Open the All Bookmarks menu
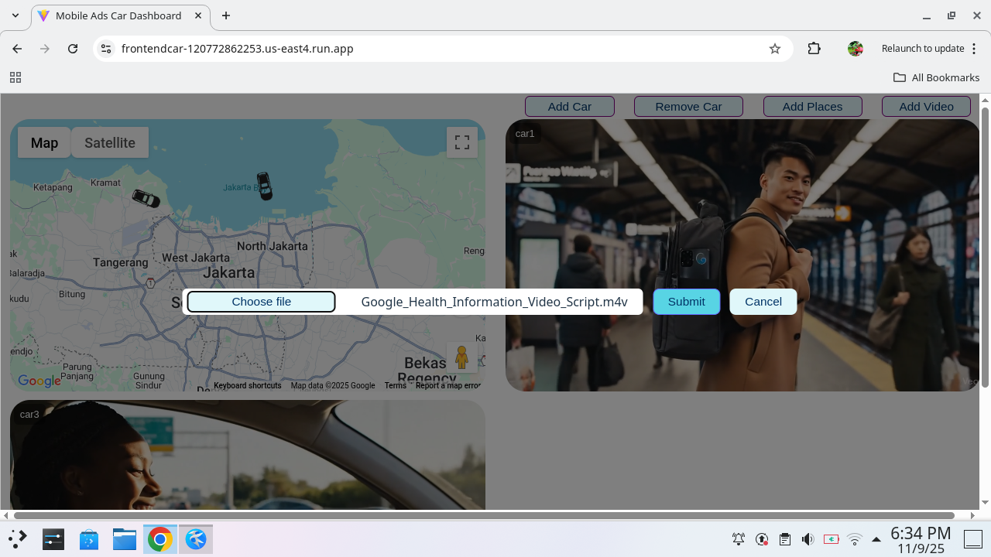 pos(936,77)
